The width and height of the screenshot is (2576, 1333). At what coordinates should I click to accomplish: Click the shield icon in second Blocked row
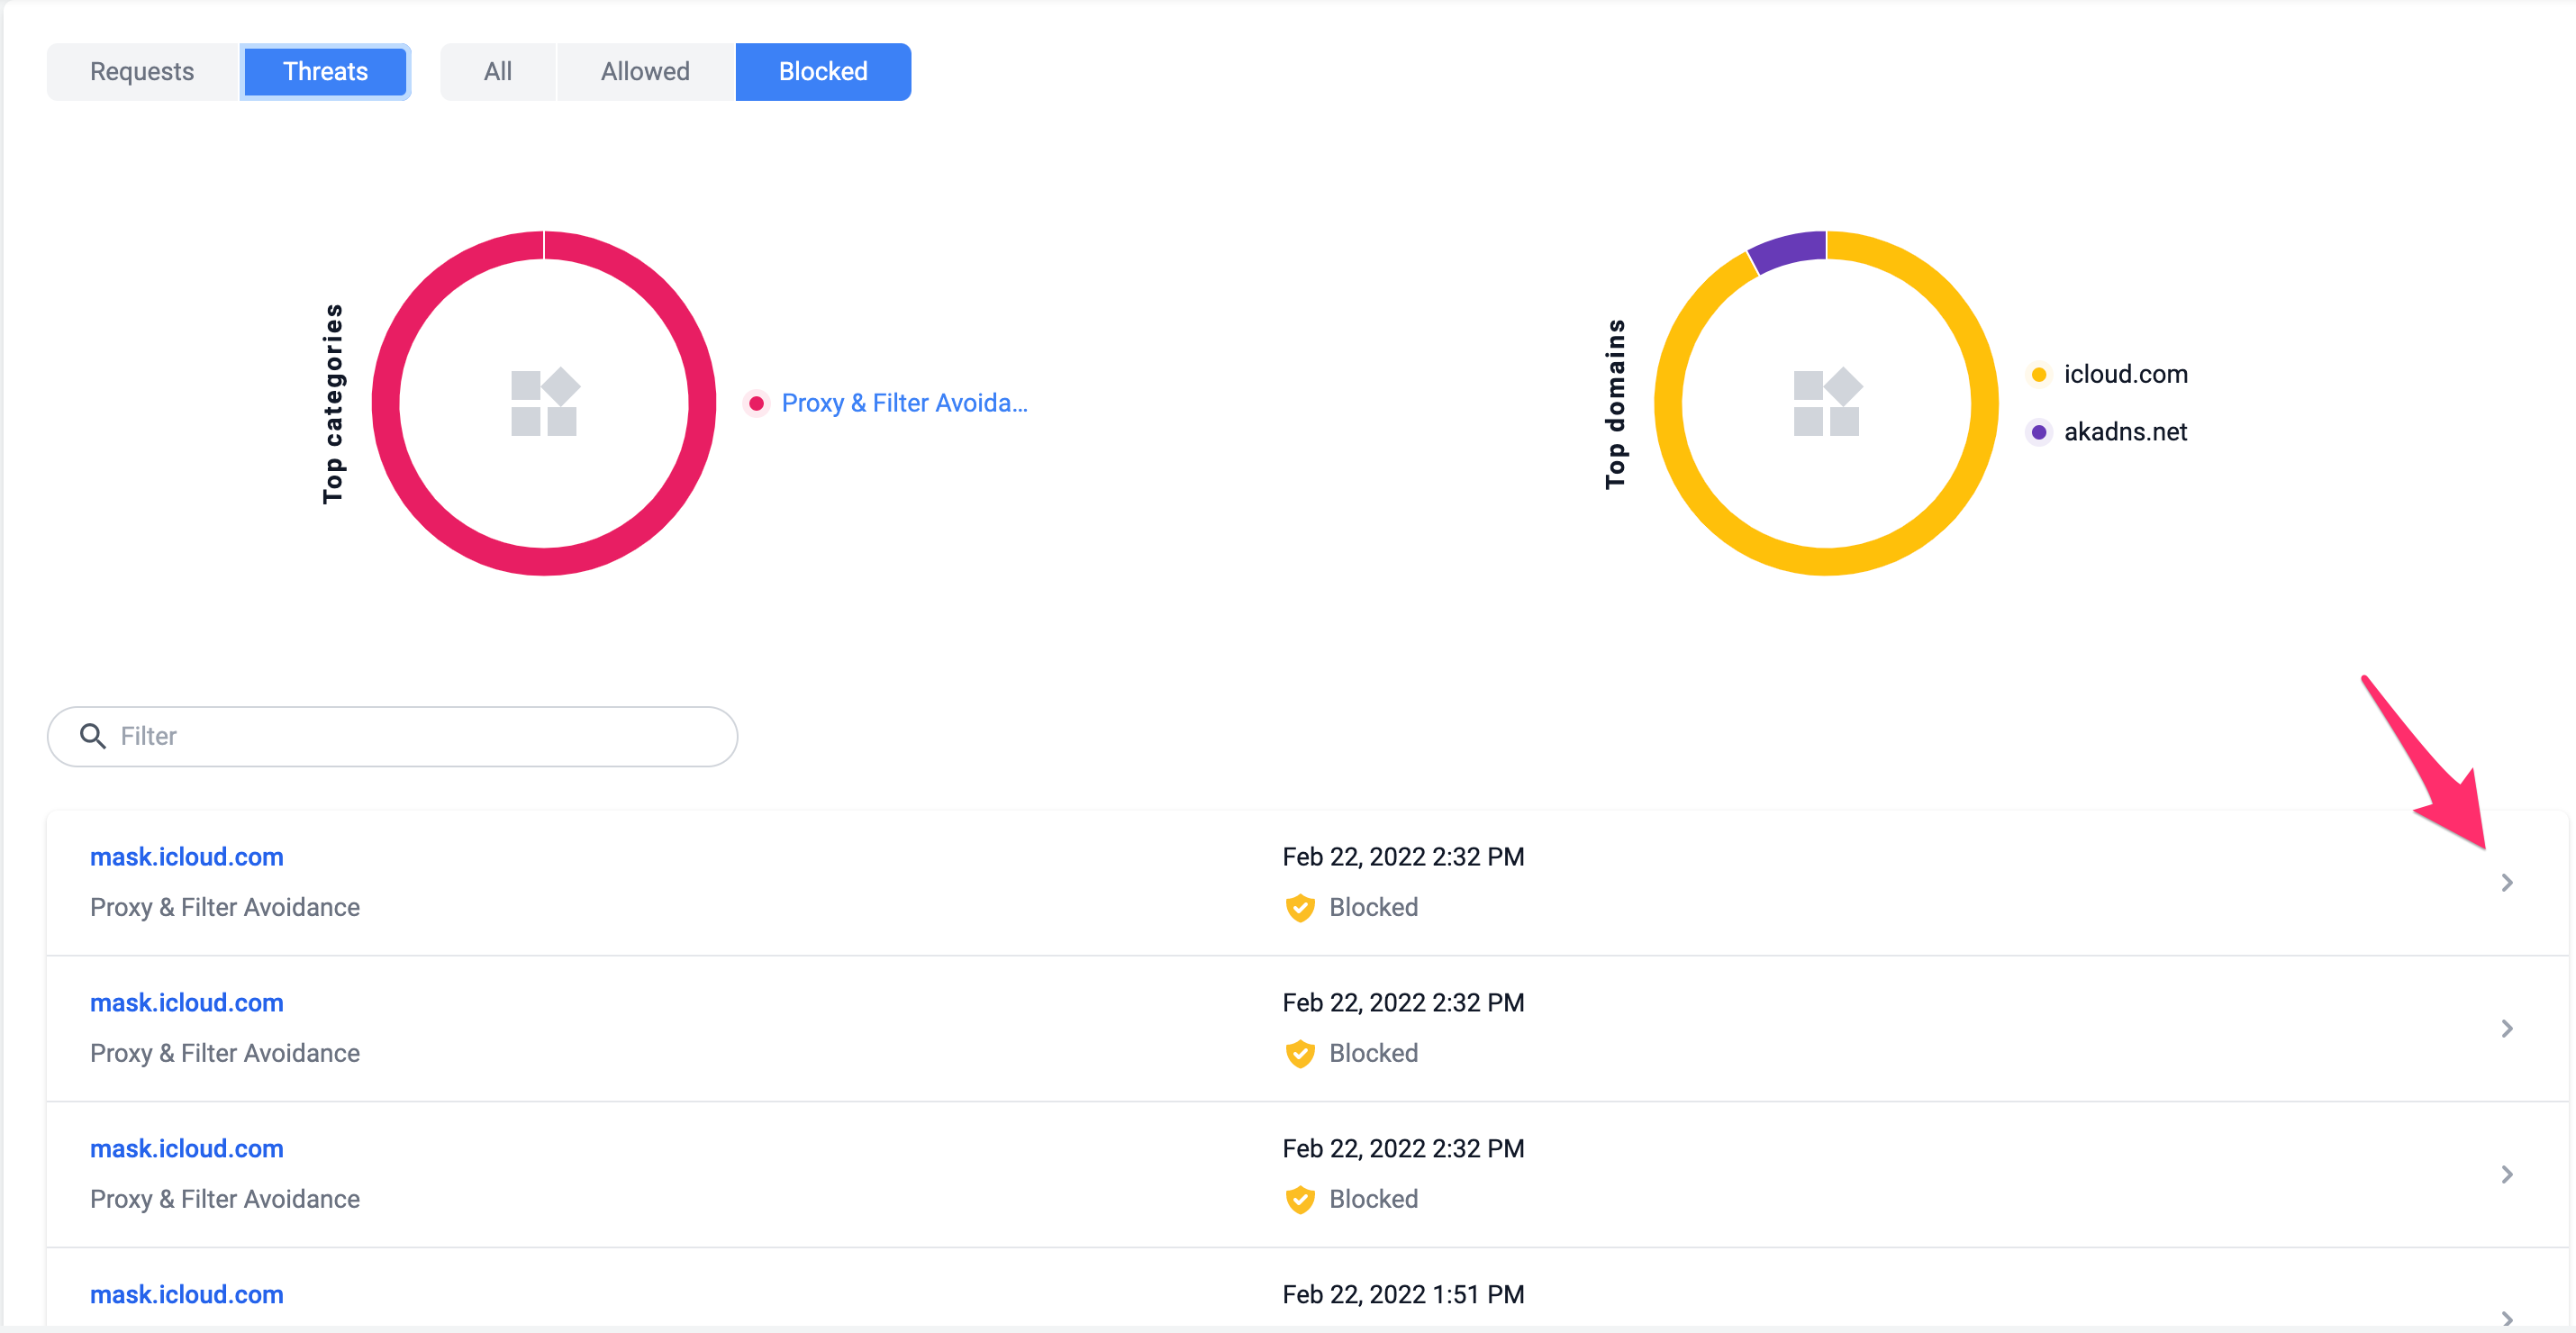tap(1300, 1054)
